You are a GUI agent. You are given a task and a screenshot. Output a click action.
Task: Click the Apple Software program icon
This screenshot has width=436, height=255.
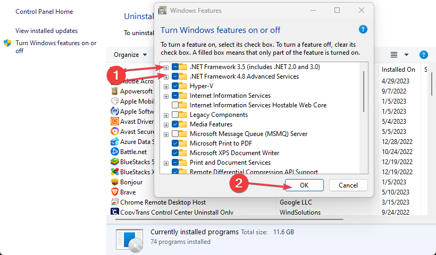click(114, 112)
